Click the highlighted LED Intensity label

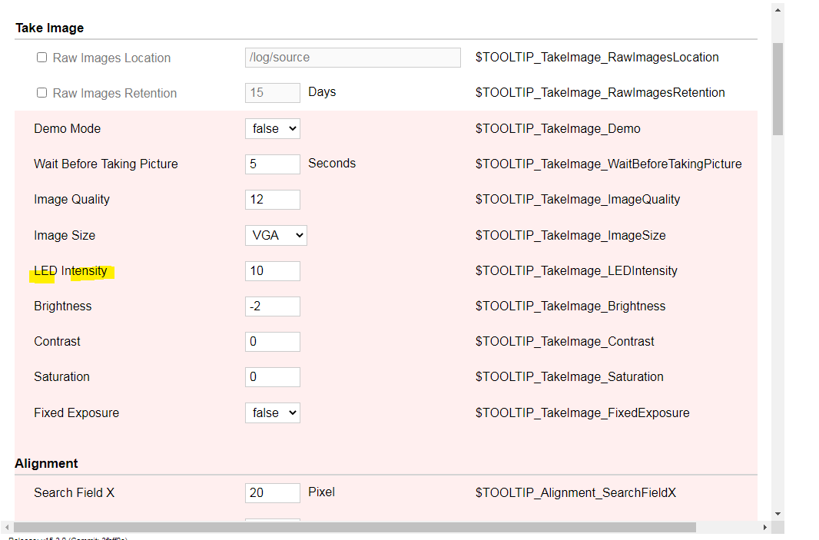click(71, 270)
